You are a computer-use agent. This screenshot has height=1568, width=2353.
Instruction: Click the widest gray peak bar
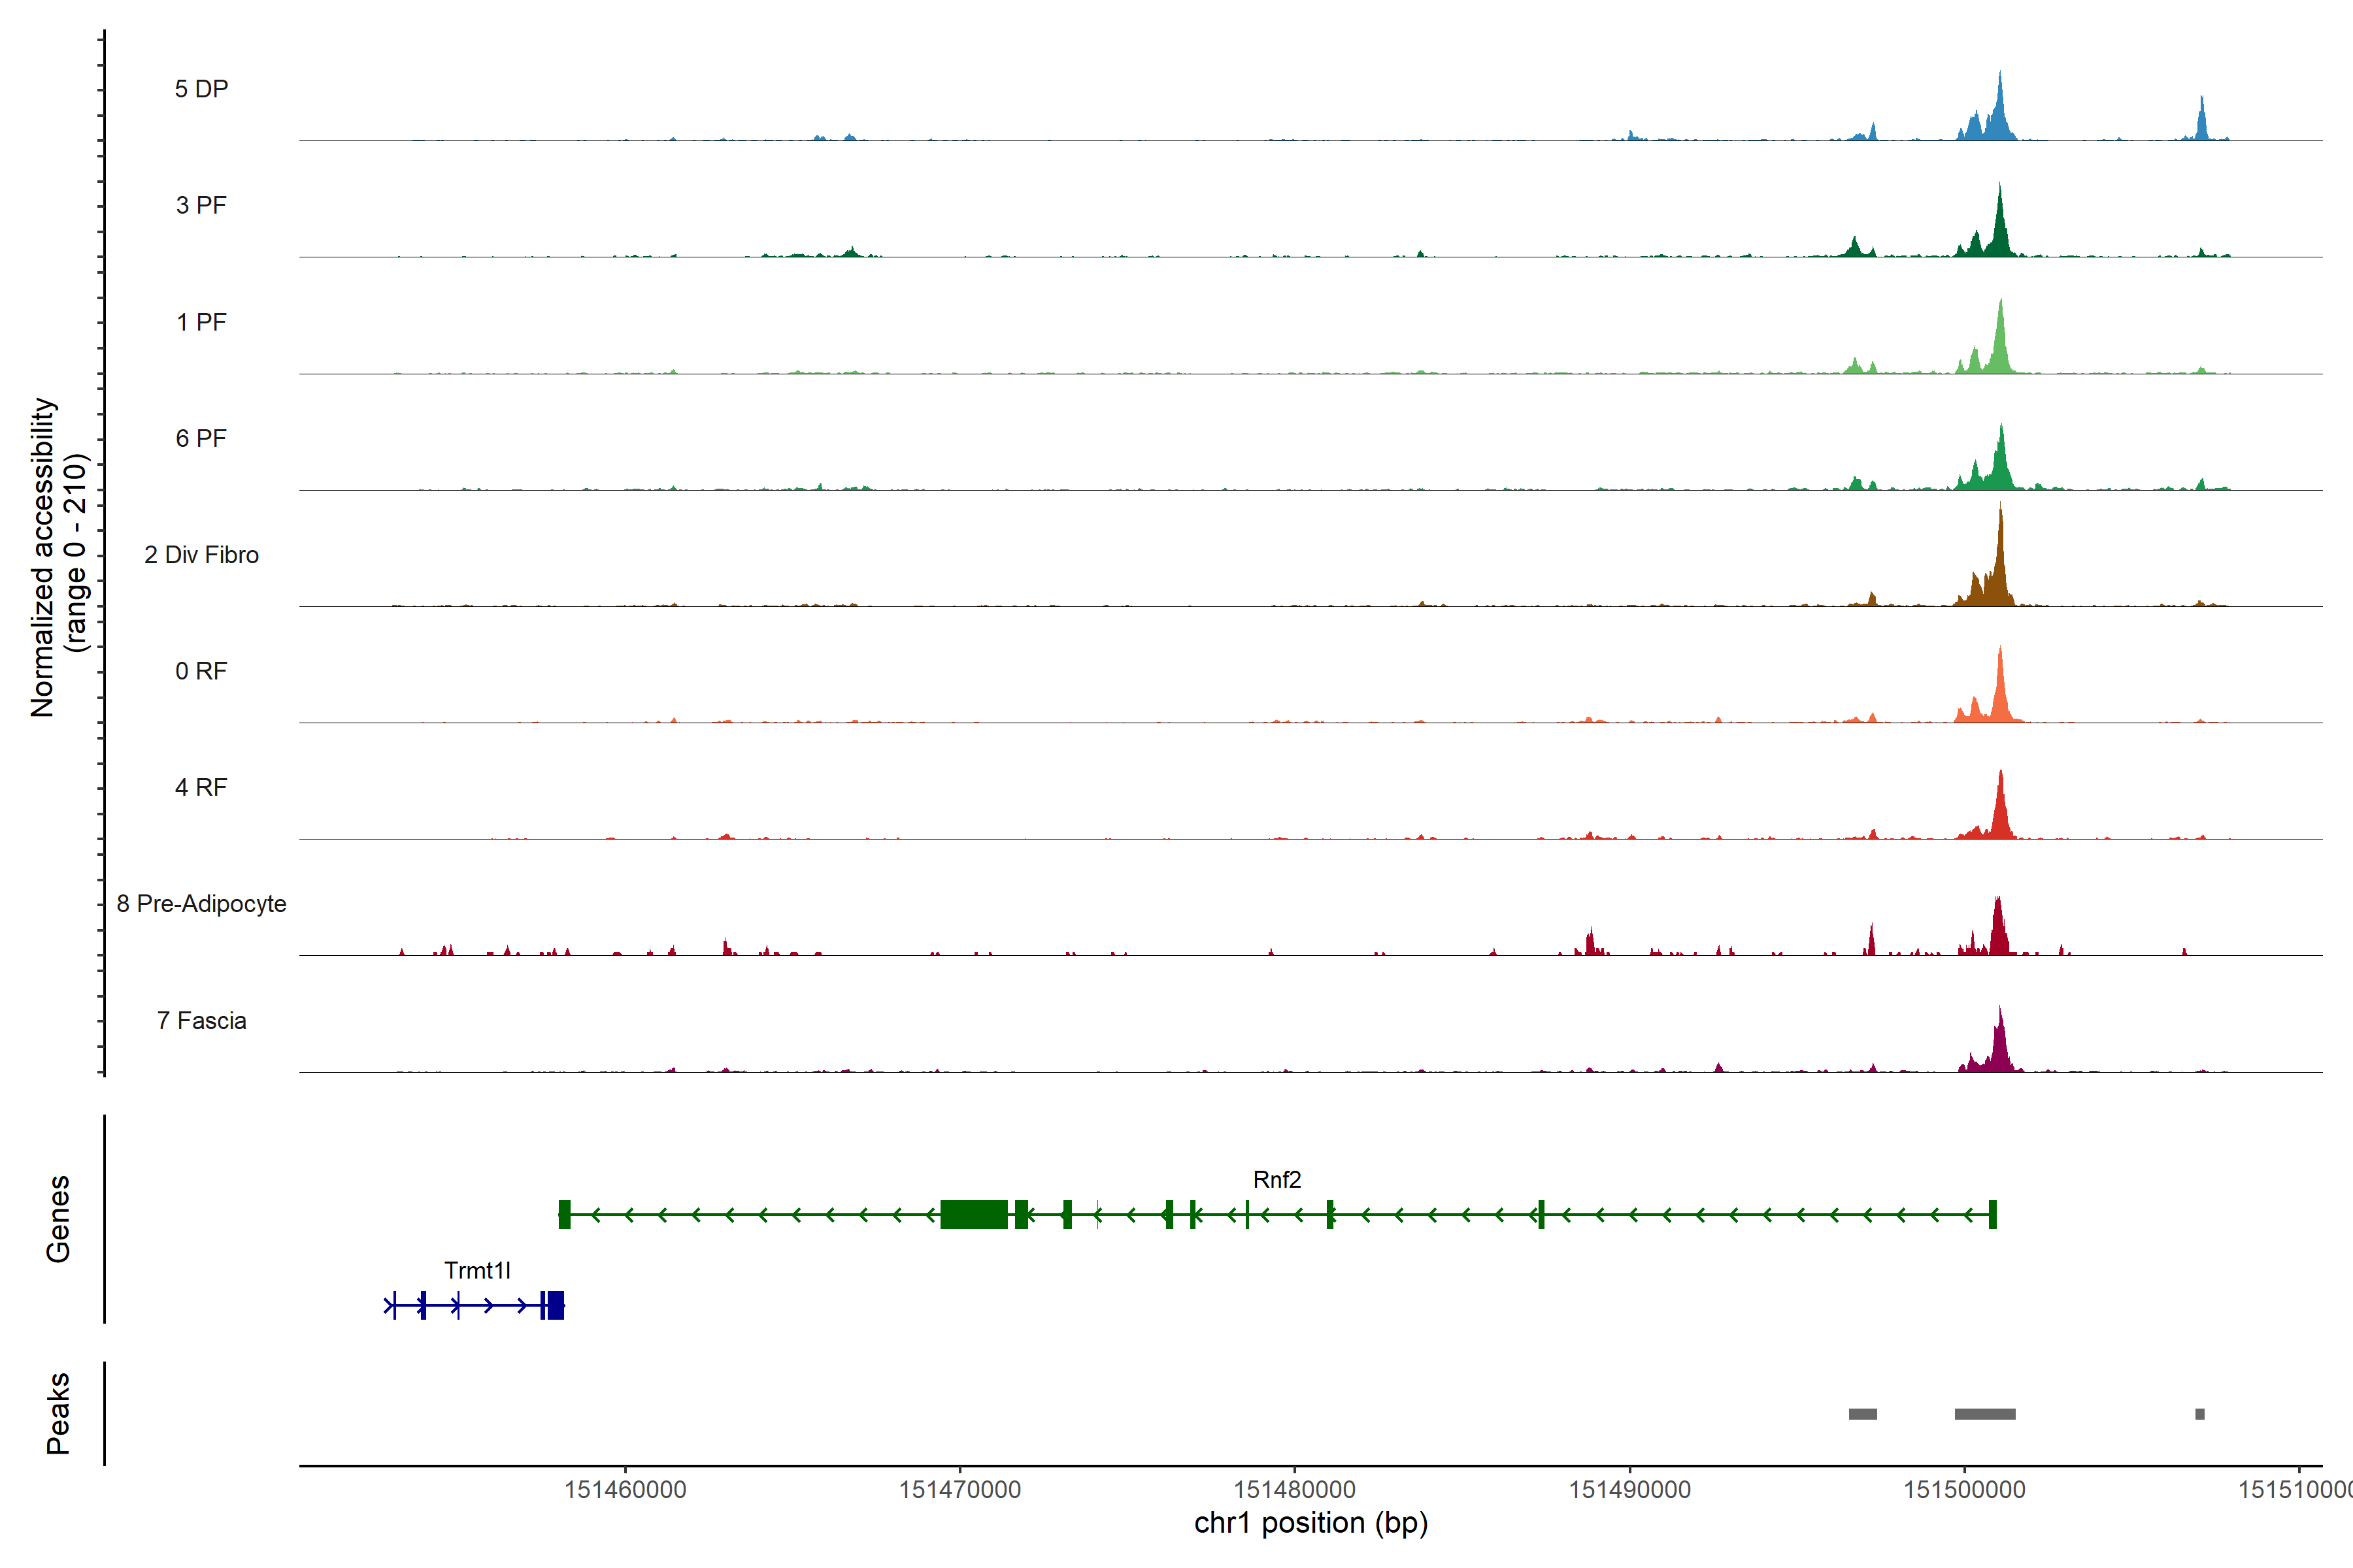tap(1985, 1414)
